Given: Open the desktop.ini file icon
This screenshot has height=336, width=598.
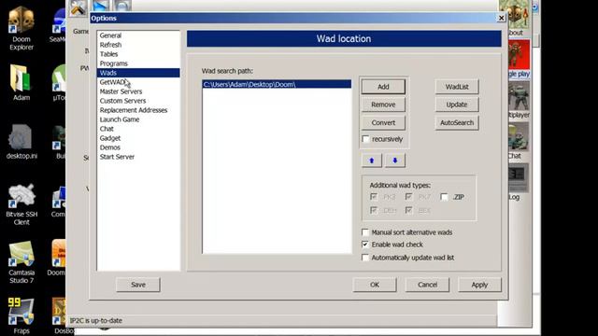Looking at the screenshot, I should click(21, 142).
